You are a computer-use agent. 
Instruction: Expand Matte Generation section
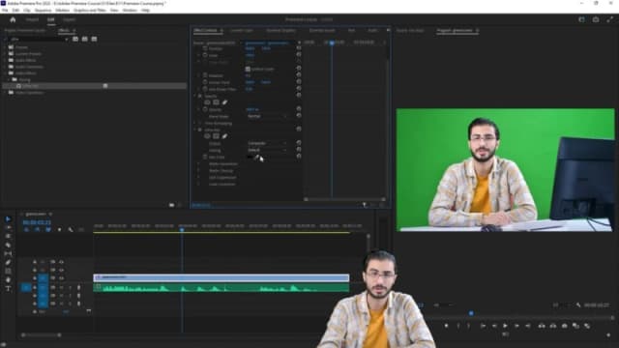point(199,164)
